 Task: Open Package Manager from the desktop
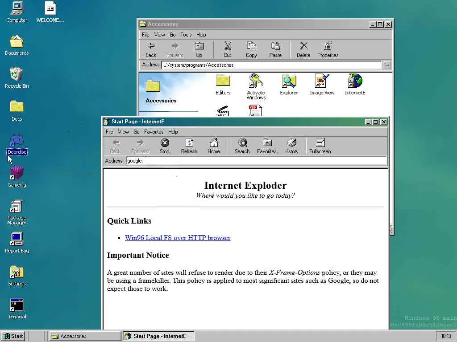(17, 212)
